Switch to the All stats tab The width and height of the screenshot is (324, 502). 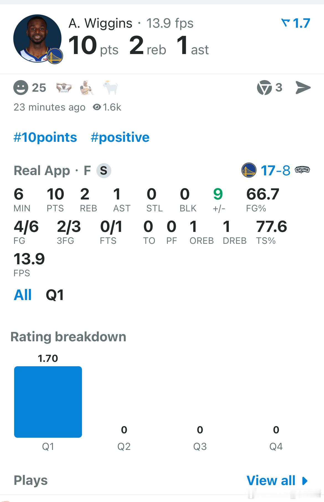click(x=23, y=295)
